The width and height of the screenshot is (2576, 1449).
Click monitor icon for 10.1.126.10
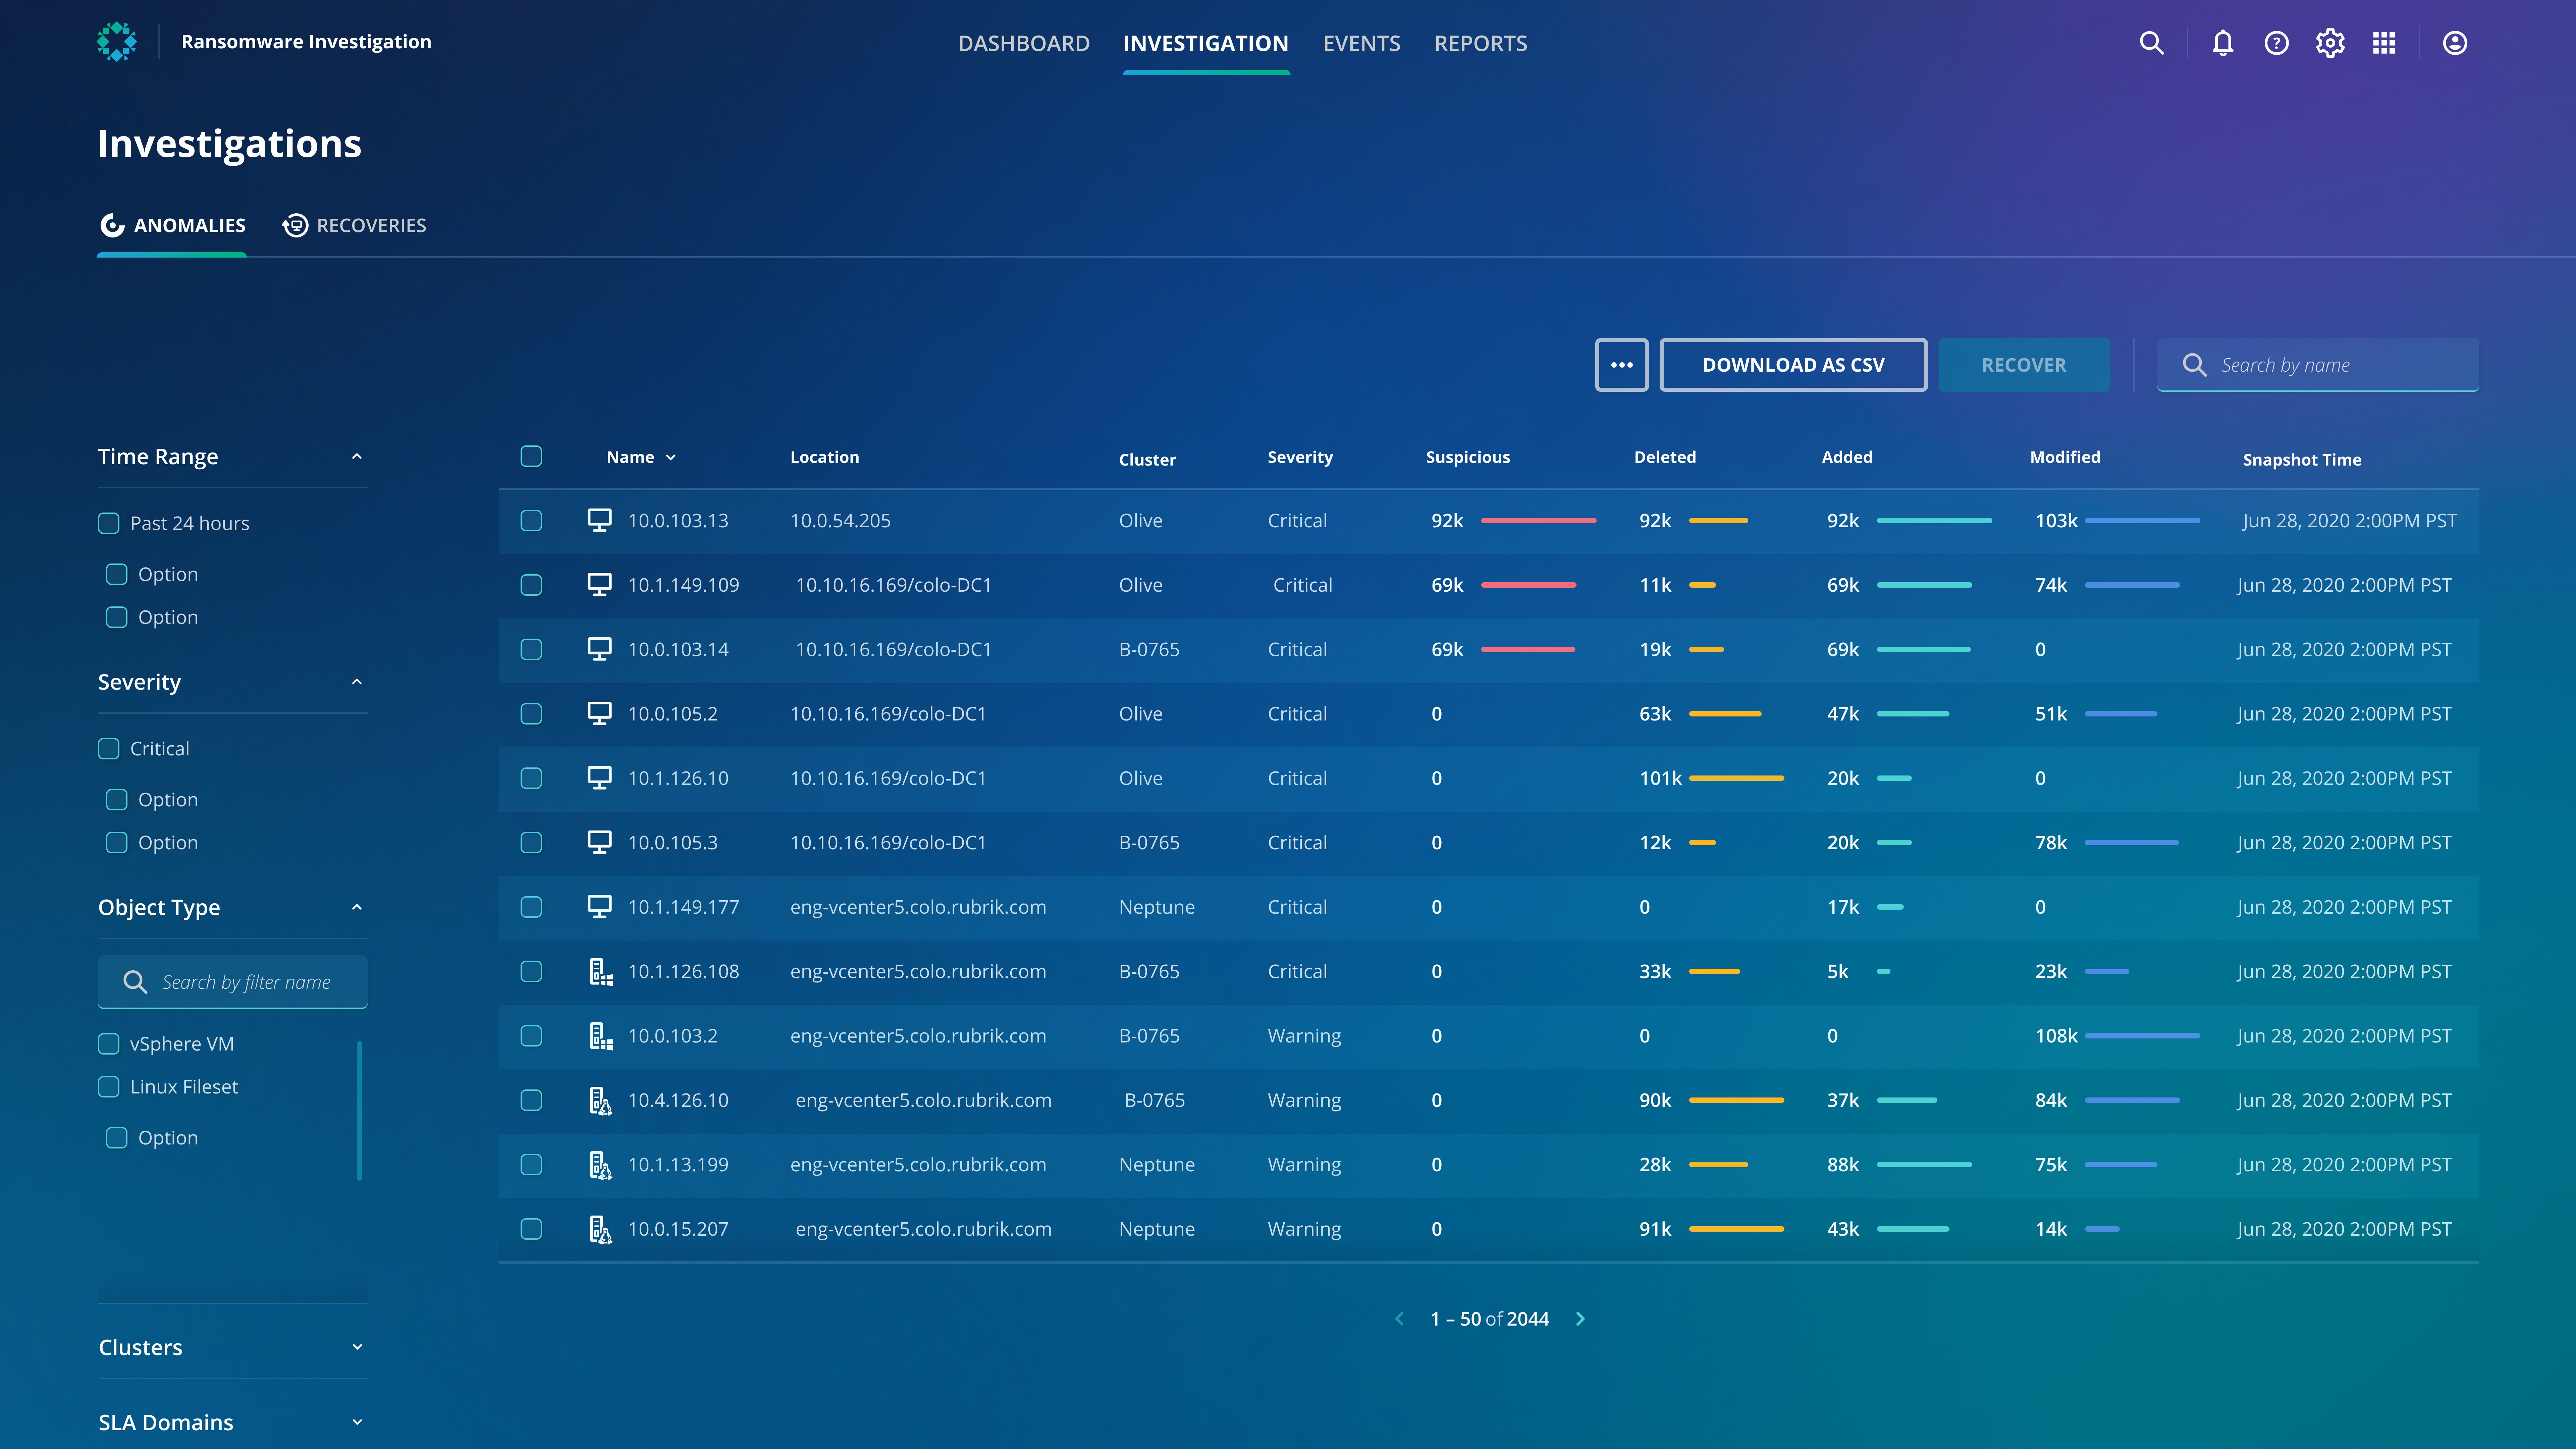pos(599,778)
